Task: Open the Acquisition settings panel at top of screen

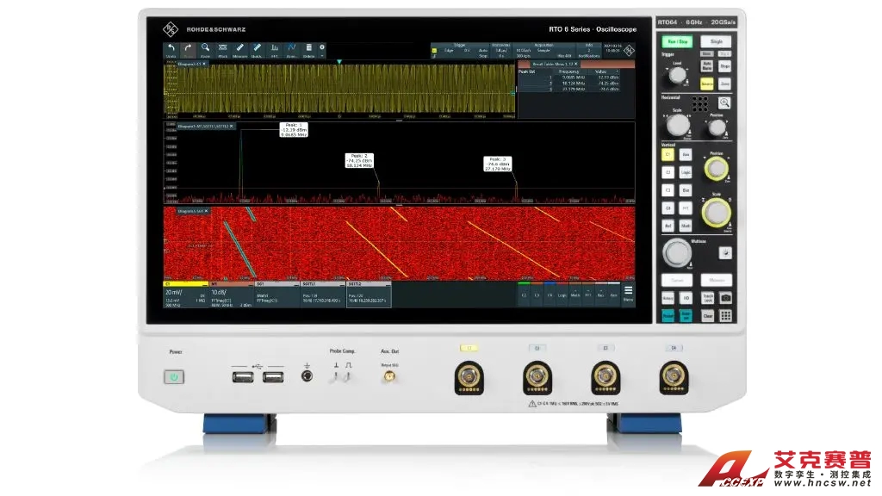Action: pos(543,50)
